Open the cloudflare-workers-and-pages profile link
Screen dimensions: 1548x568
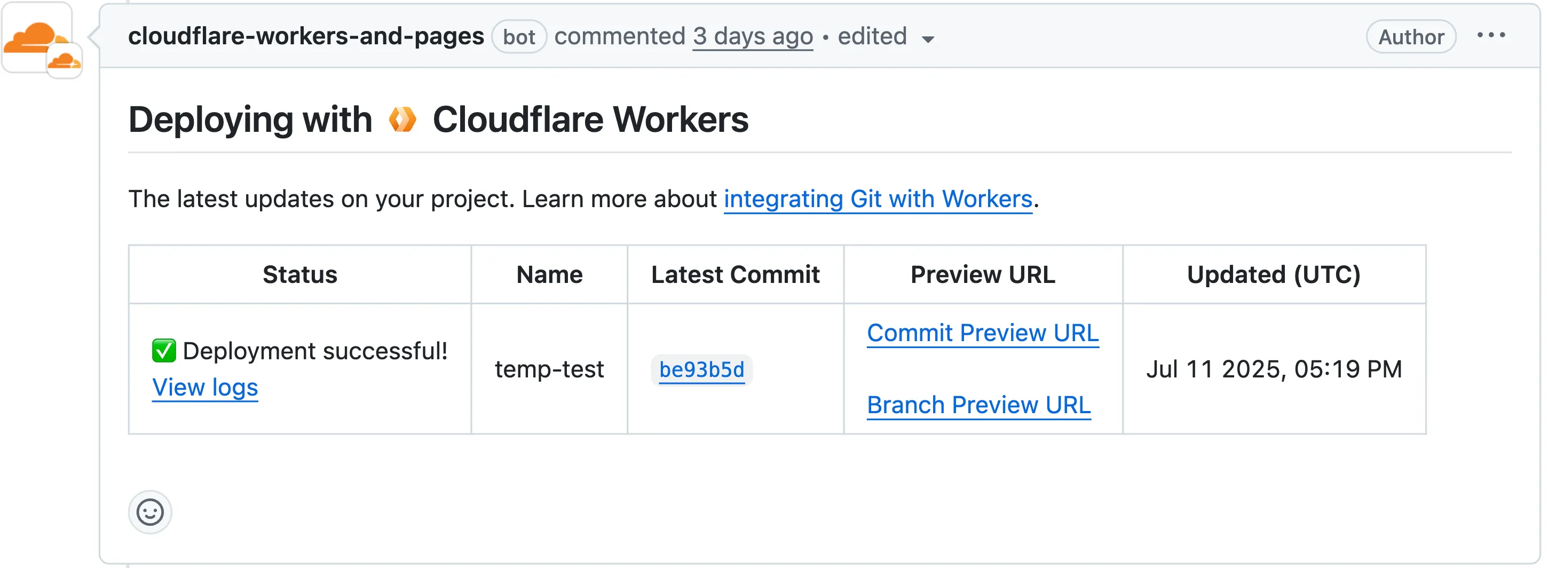306,37
